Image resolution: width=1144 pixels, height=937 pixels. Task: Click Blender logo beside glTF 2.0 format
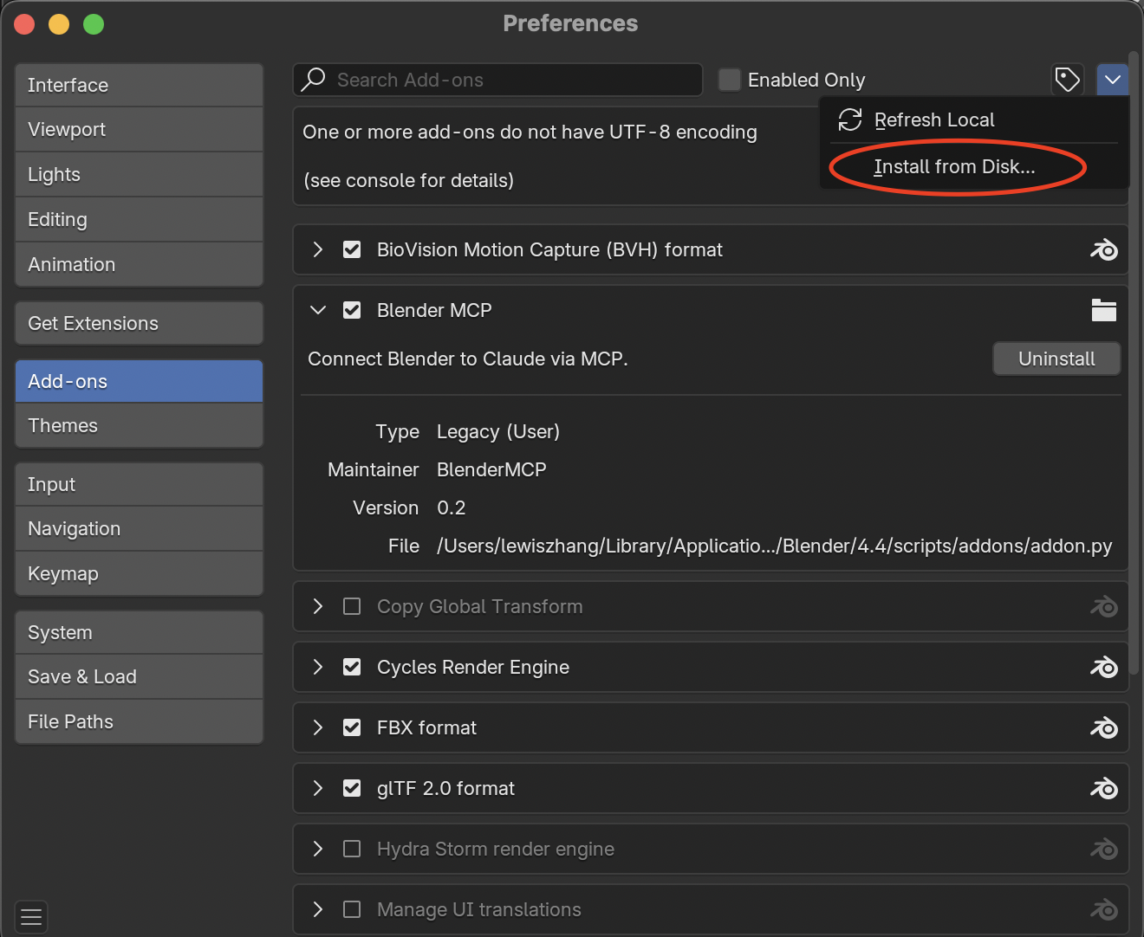(x=1103, y=788)
